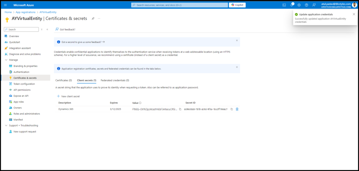359x171 pixels.
Task: Click the info icon next to Value
Action: [x=140, y=103]
